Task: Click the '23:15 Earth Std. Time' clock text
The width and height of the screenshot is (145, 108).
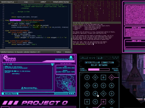Action: point(61,59)
